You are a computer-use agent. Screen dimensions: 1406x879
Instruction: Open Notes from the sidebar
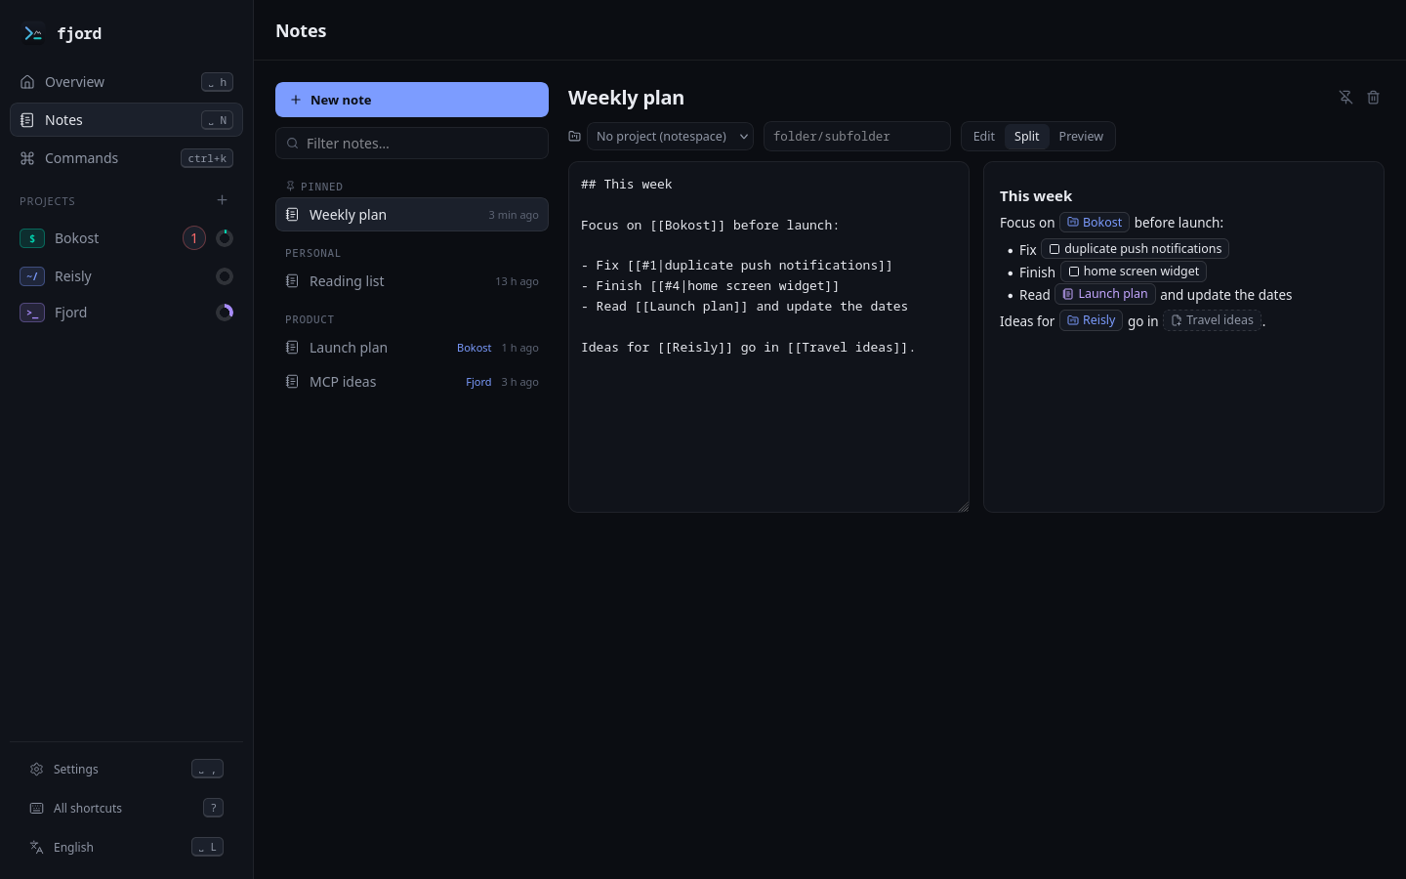(126, 120)
